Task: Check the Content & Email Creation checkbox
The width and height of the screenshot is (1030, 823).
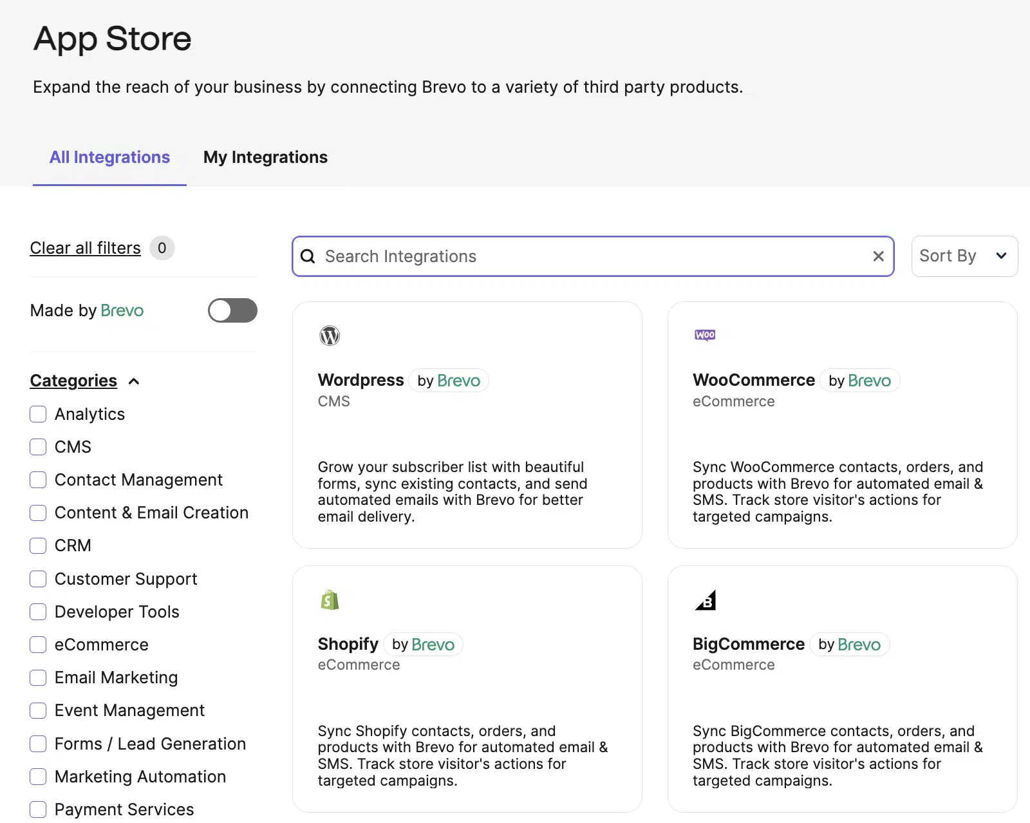Action: (x=38, y=513)
